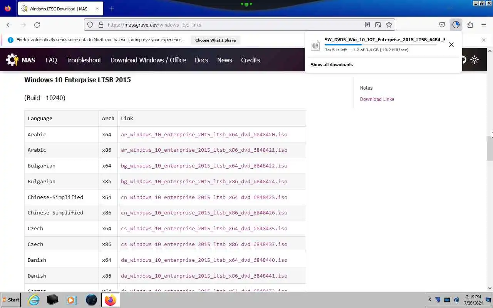Toggle reader view icon in address bar
493x308 pixels.
tap(367, 25)
